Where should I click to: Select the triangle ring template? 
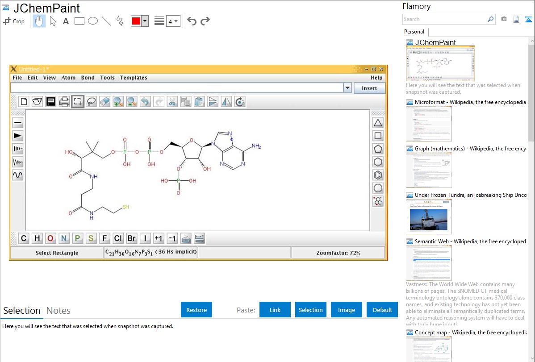378,122
